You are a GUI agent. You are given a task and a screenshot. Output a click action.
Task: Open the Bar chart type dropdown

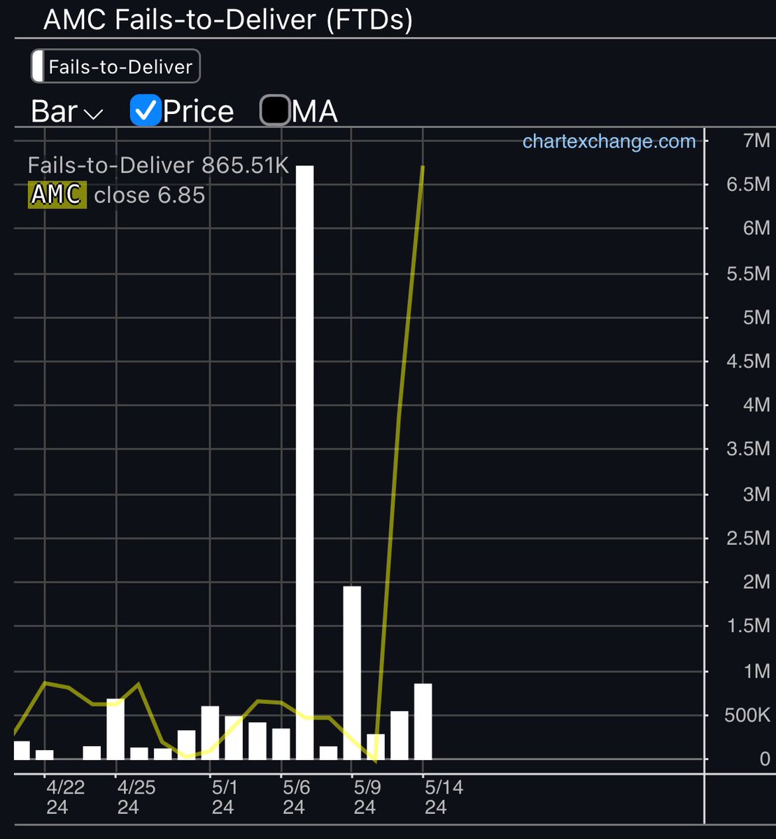(67, 112)
